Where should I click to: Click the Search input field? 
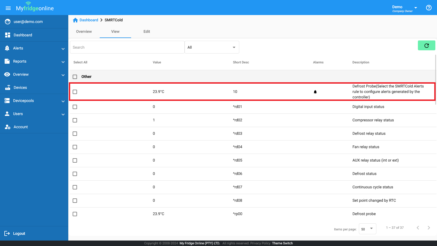coord(127,47)
